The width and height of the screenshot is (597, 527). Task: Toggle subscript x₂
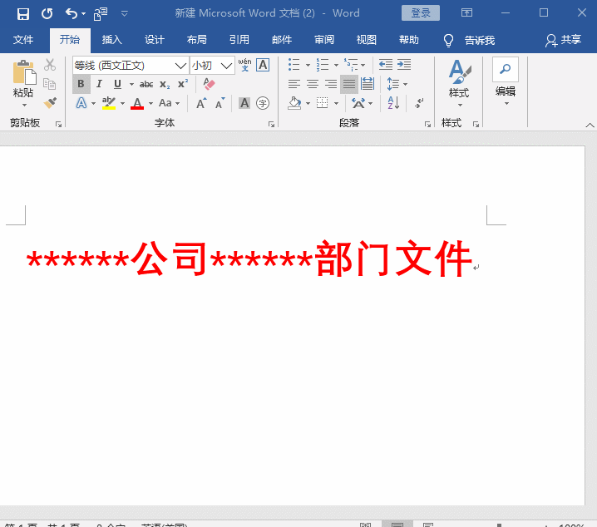pos(165,84)
